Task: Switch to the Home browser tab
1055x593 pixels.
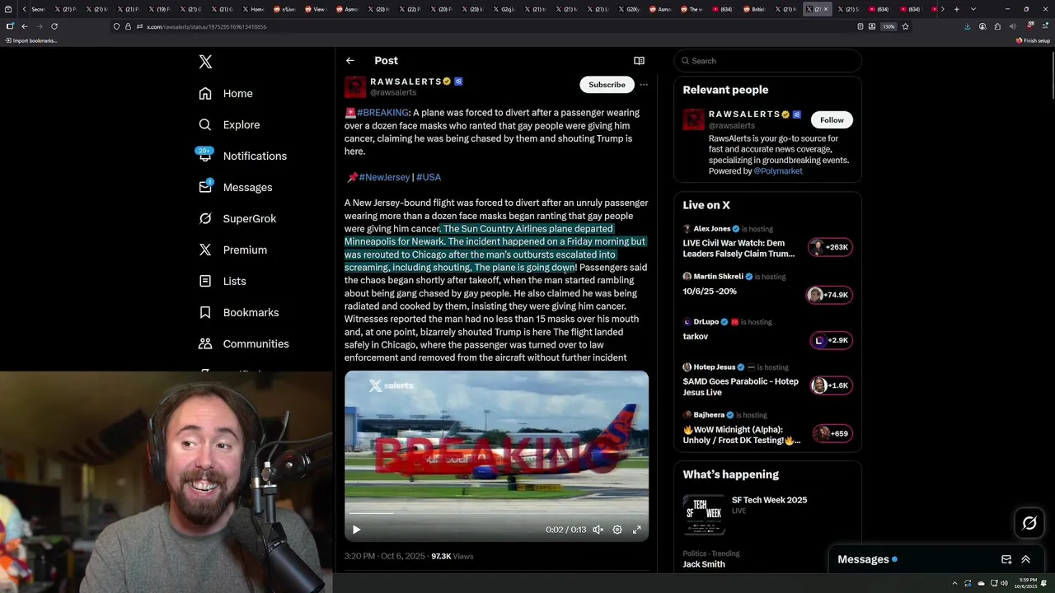Action: tap(252, 9)
